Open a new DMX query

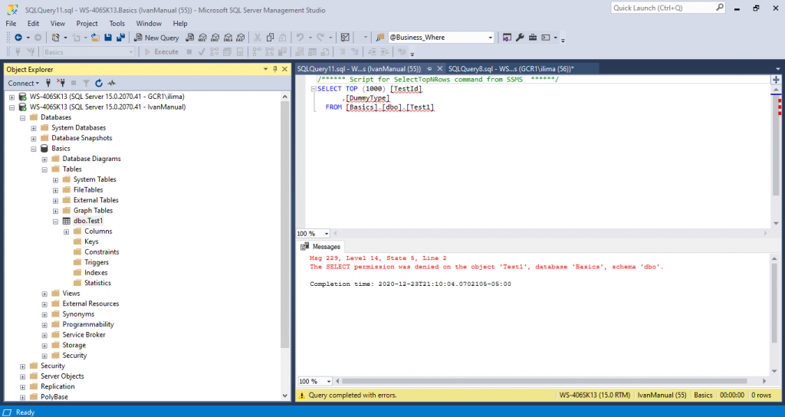pos(215,38)
